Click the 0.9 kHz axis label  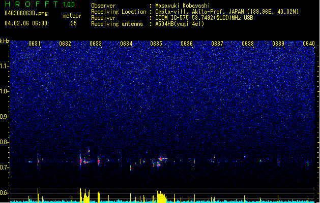[5, 117]
